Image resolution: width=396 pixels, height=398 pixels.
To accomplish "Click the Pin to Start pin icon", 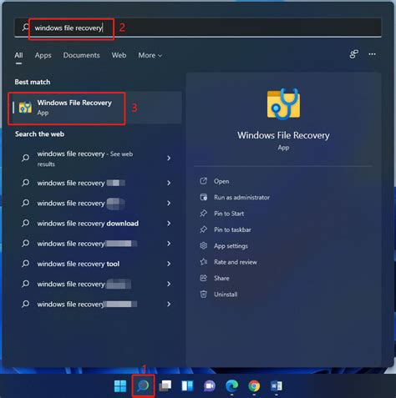I will (204, 214).
